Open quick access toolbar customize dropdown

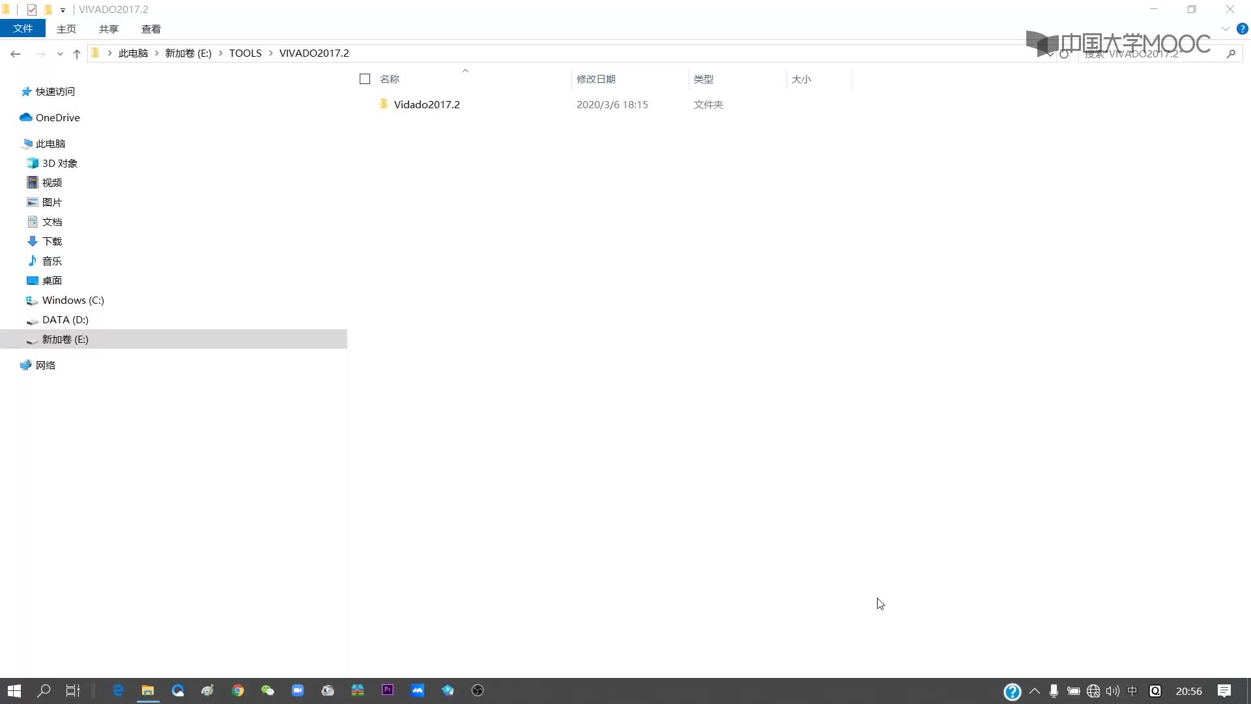click(63, 10)
